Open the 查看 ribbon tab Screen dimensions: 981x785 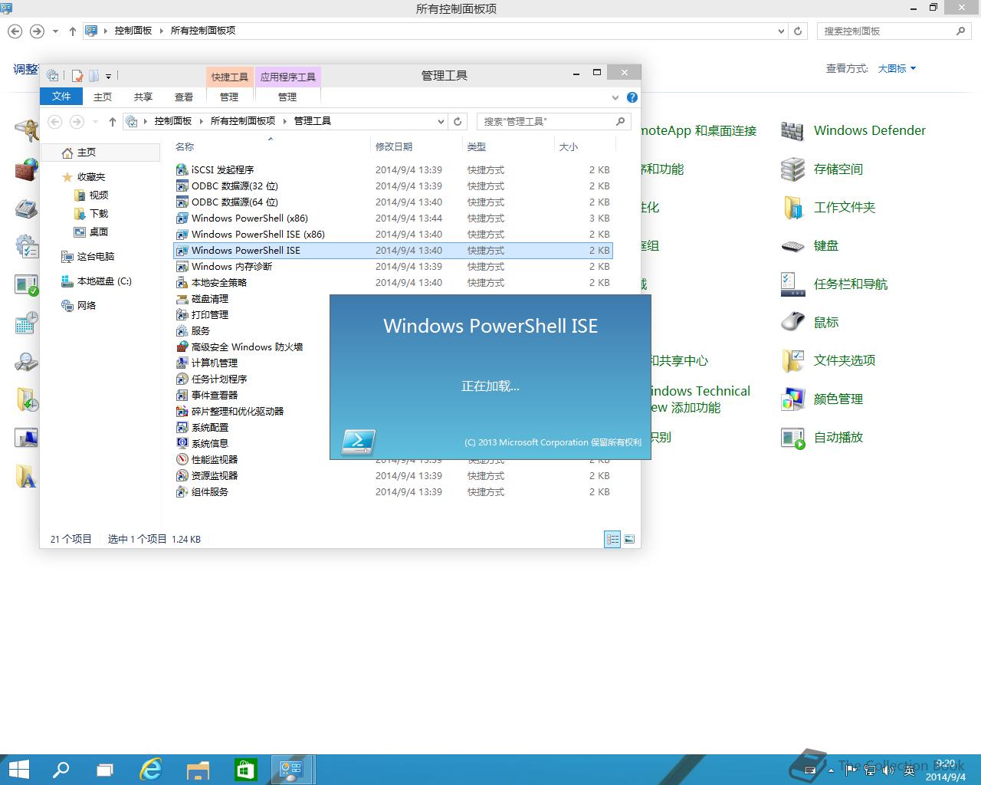184,97
